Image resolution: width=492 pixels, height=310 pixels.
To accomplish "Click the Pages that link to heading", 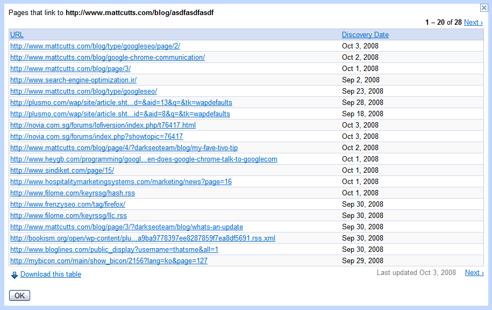I will (x=111, y=13).
